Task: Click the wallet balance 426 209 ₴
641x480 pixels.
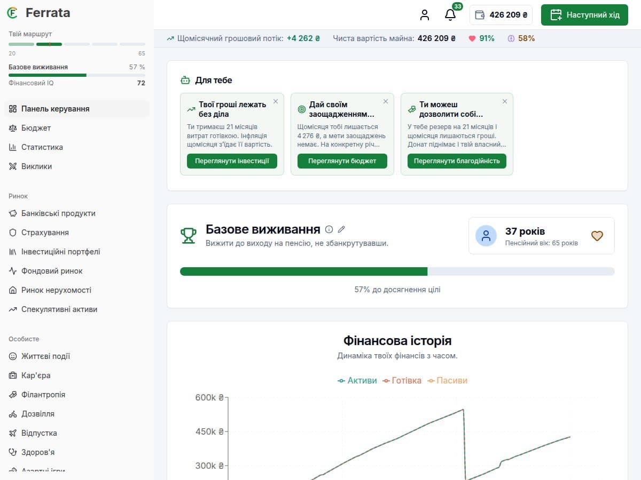Action: point(501,15)
